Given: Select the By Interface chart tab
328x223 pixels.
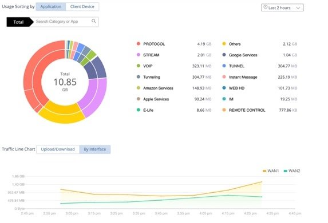Looking at the screenshot, I should point(95,149).
